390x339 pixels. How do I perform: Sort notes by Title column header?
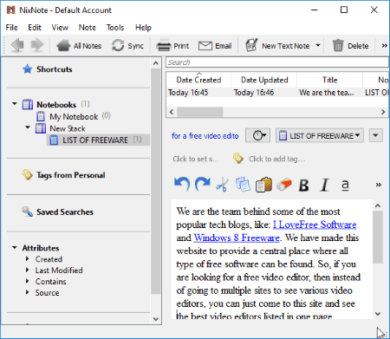tap(330, 80)
